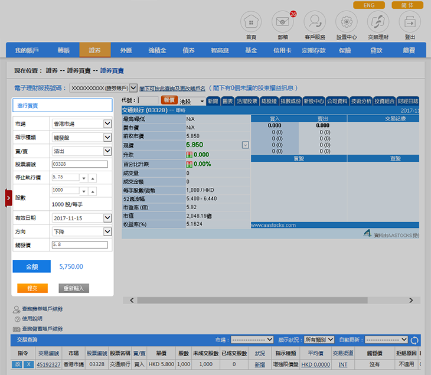Click the 登出 logout icon
Screen dimensions: 431x375
tap(410, 22)
